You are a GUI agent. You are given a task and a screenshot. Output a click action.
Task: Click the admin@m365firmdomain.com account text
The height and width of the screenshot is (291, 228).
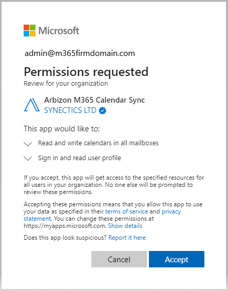pyautogui.click(x=80, y=53)
